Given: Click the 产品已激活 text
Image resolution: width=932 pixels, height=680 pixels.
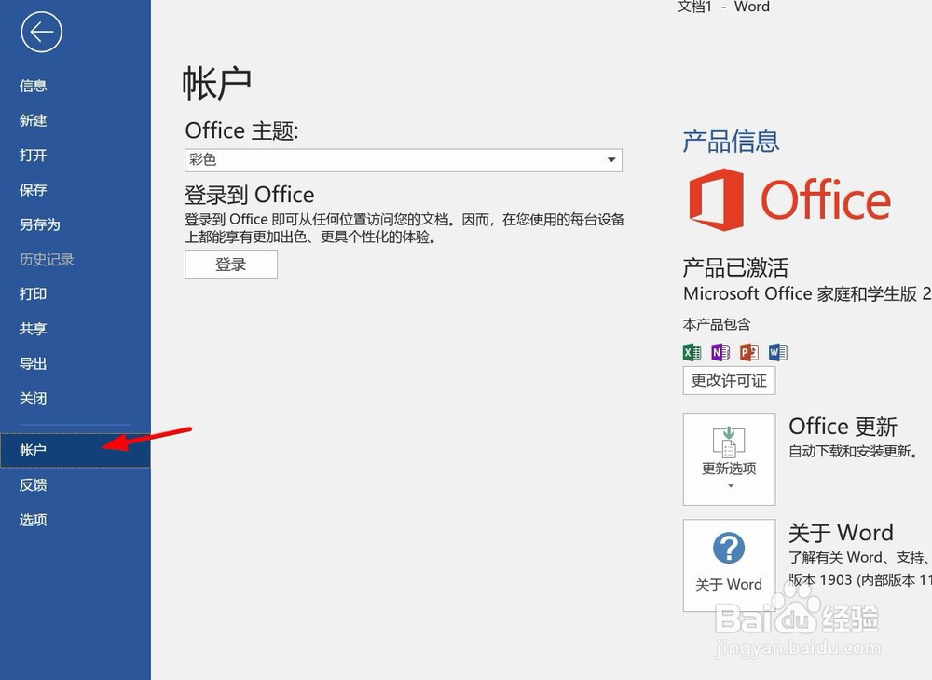Looking at the screenshot, I should pyautogui.click(x=735, y=268).
